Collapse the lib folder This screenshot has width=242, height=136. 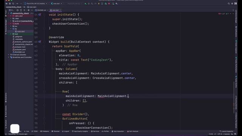(11, 29)
